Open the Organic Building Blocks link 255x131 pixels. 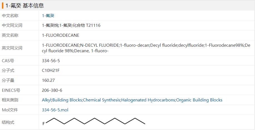tap(199, 100)
